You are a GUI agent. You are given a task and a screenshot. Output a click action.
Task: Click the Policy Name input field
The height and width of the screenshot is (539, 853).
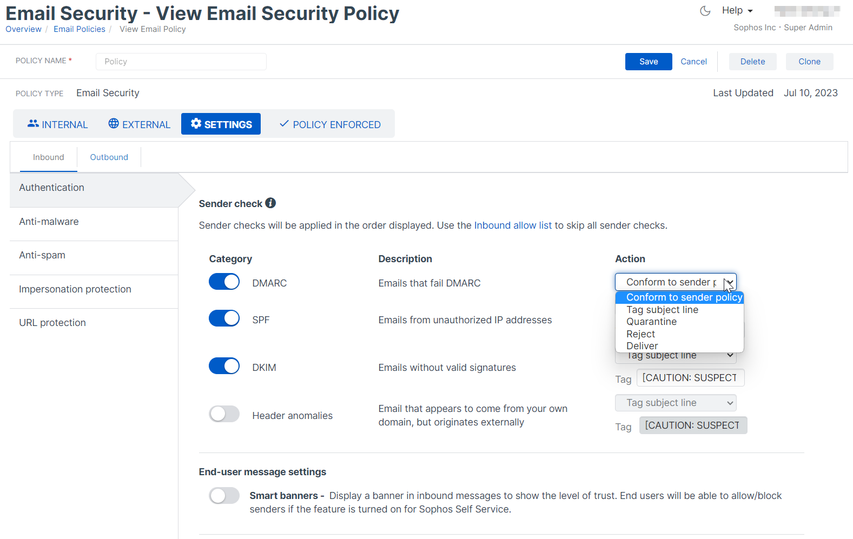click(181, 62)
